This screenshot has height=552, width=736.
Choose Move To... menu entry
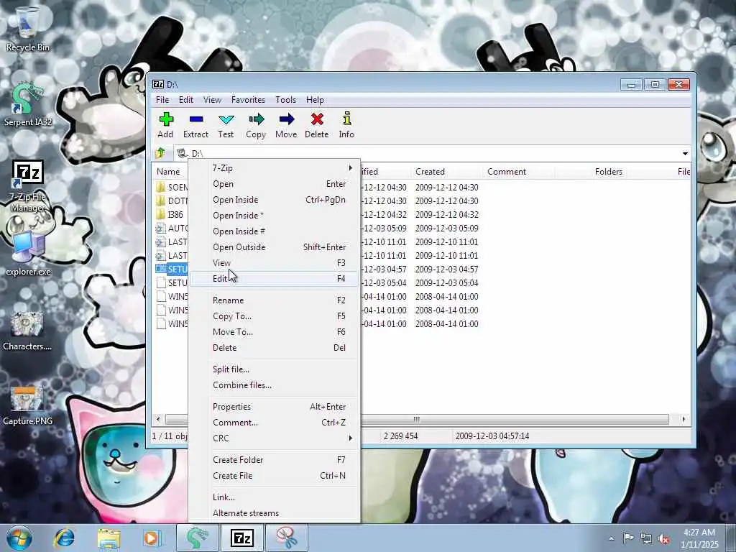(x=274, y=332)
